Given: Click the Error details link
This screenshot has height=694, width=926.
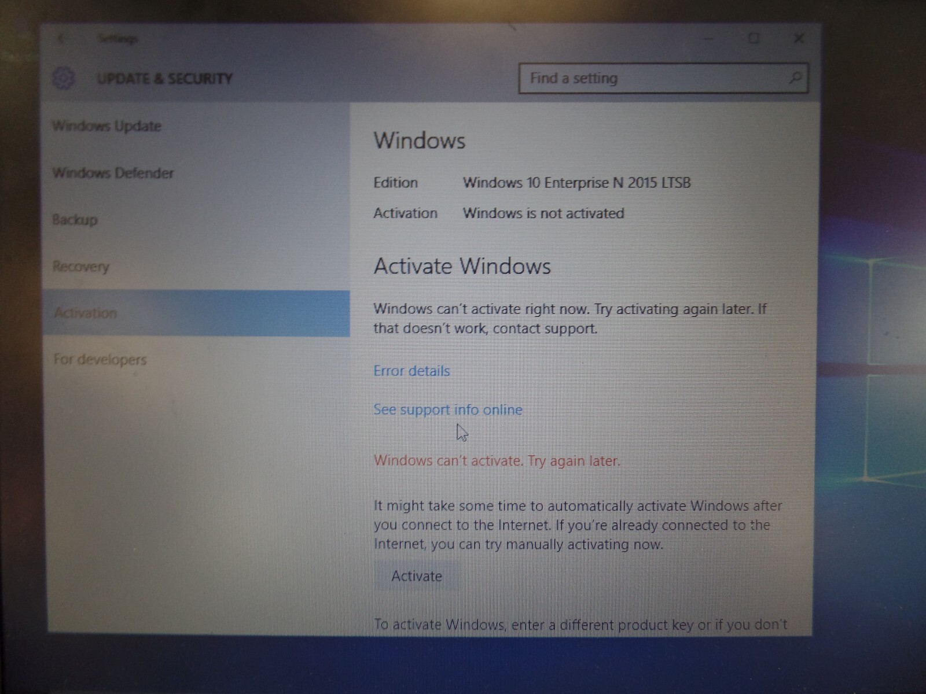Looking at the screenshot, I should click(411, 371).
